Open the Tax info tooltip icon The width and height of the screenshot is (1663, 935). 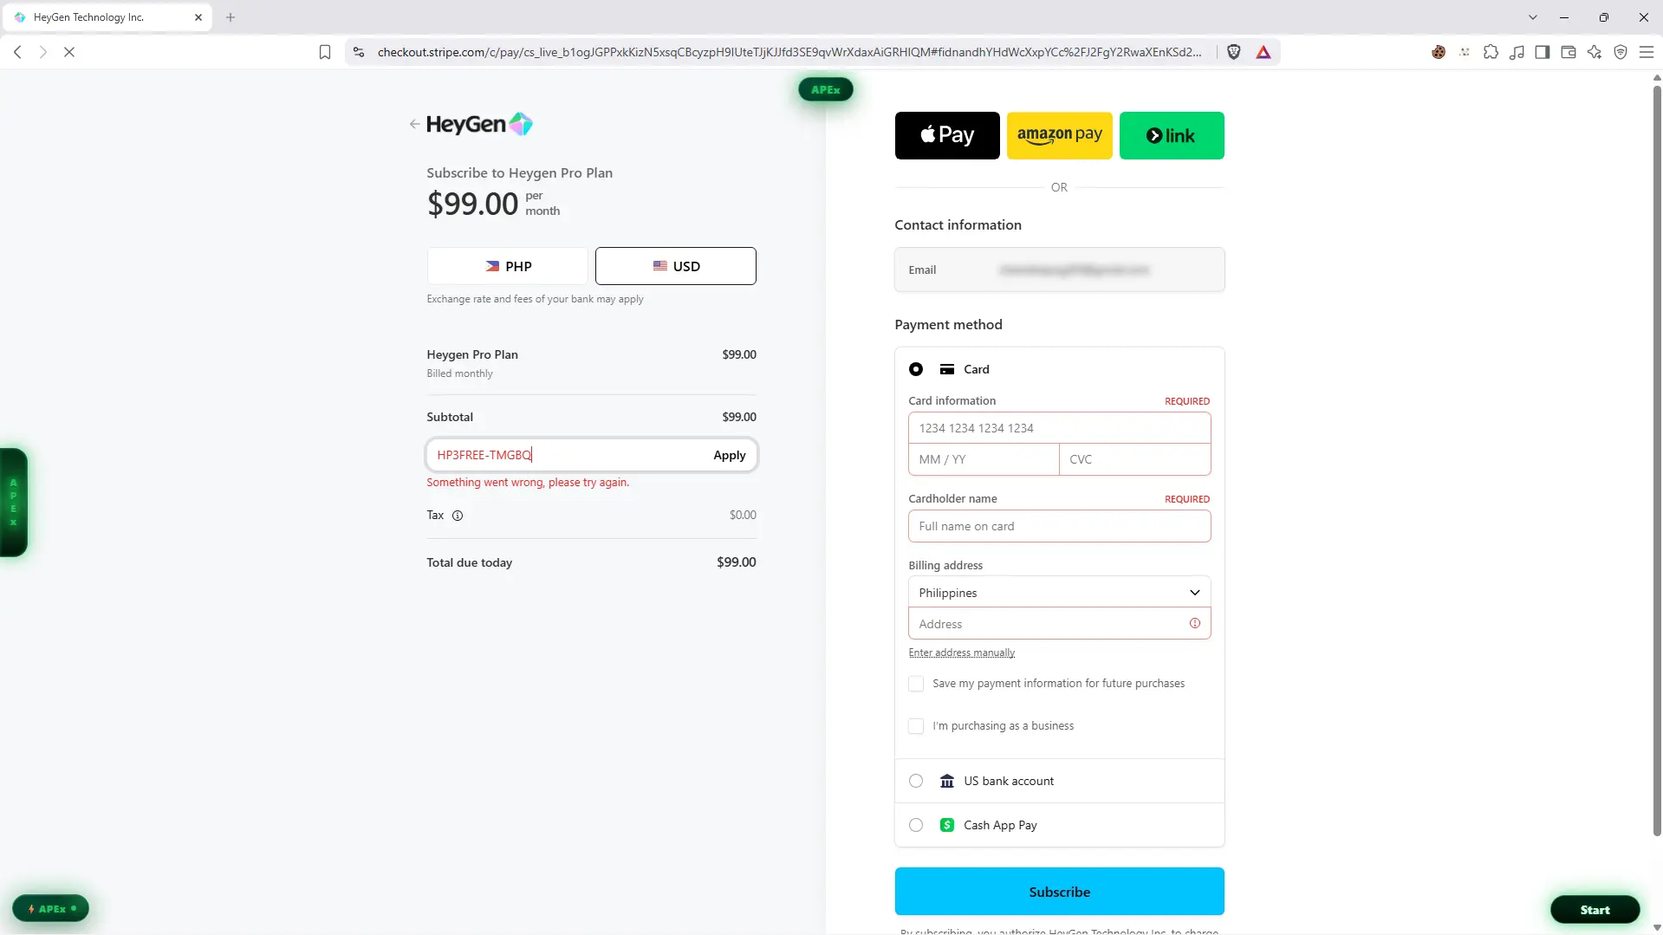pos(458,516)
